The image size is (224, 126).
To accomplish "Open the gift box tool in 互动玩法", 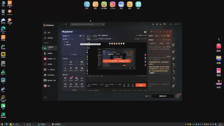I will (x=82, y=63).
